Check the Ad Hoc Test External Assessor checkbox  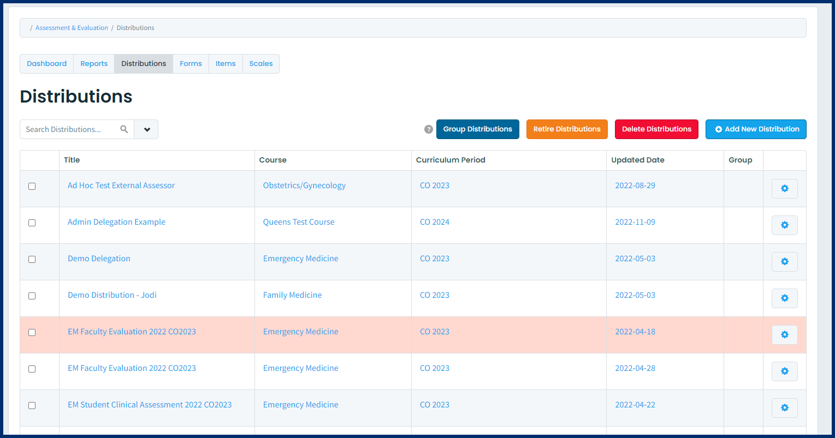pyautogui.click(x=32, y=186)
